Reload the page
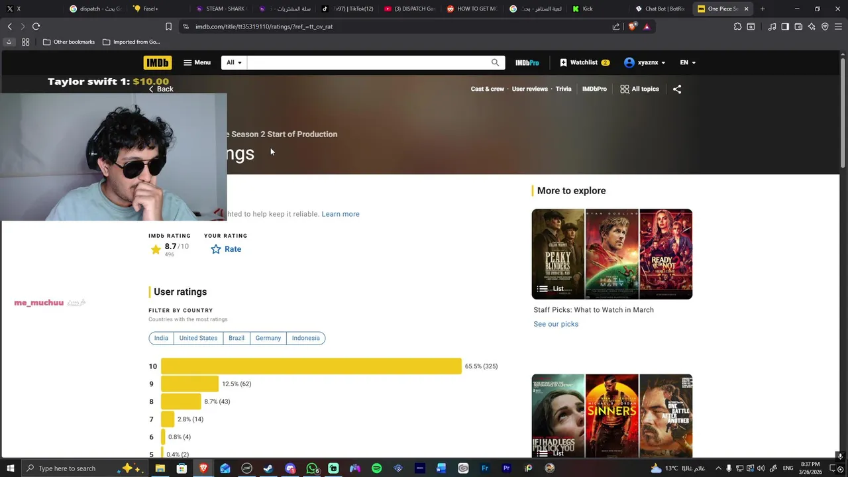 click(36, 26)
